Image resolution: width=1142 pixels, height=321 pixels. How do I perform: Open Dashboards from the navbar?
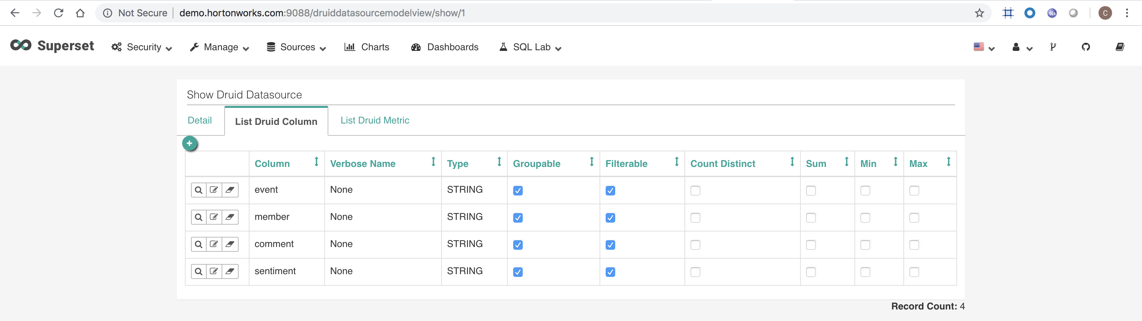pyautogui.click(x=445, y=48)
